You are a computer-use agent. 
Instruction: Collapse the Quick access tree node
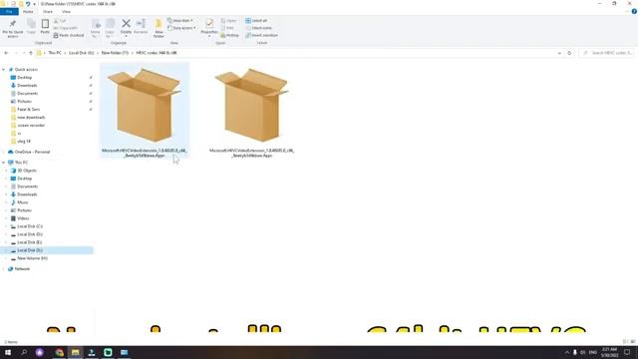tap(4, 70)
